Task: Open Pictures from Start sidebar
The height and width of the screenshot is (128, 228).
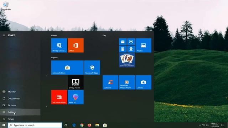Action: click(20, 105)
